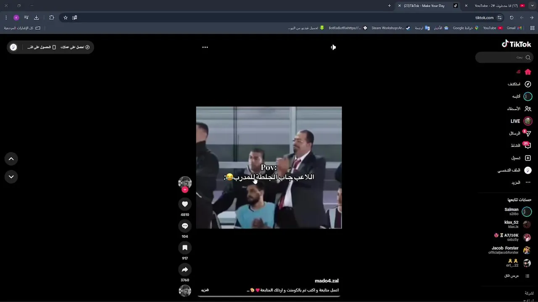Go to the next video with the down arrow
The image size is (538, 302).
(x=11, y=177)
